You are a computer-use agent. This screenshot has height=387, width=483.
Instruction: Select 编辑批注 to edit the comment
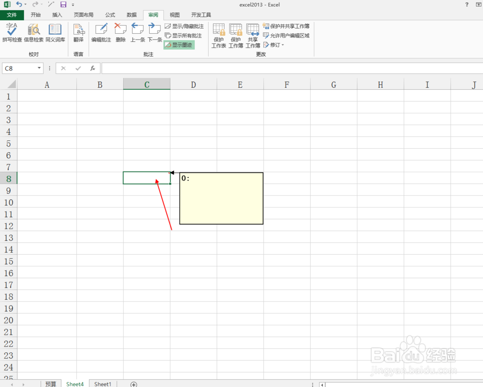point(101,34)
